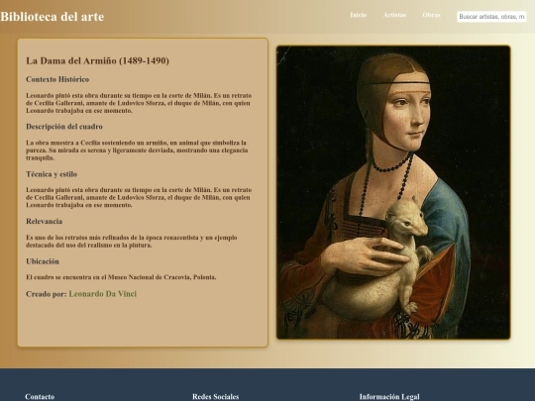Click the Información Legal footer heading
Image resolution: width=535 pixels, height=401 pixels.
click(389, 397)
